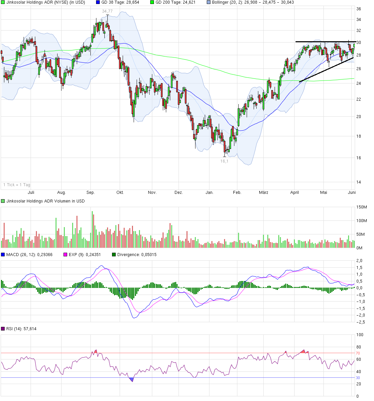
Task: Click the Volumen legend green swatch
Action: (3, 201)
